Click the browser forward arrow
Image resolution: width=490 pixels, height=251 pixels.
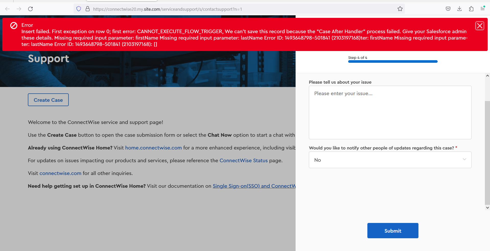click(x=19, y=9)
